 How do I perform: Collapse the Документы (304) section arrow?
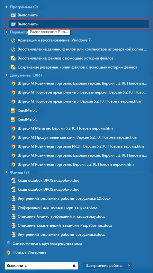(7, 75)
